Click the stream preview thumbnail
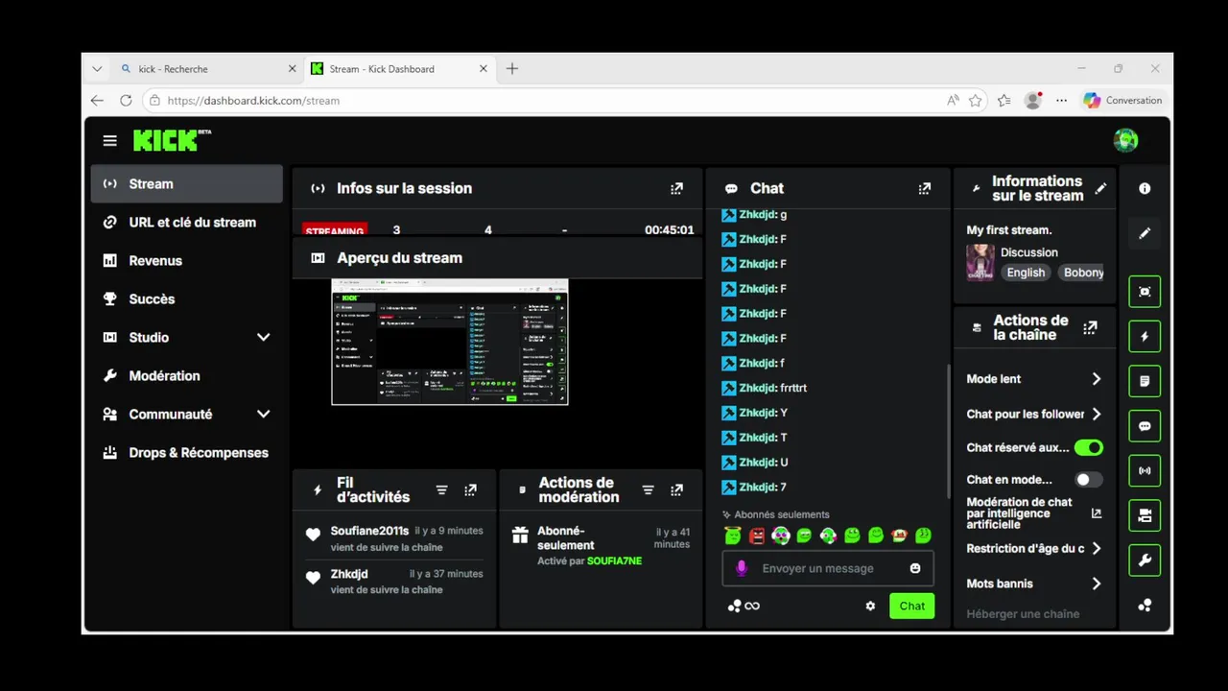The height and width of the screenshot is (691, 1228). (x=450, y=342)
